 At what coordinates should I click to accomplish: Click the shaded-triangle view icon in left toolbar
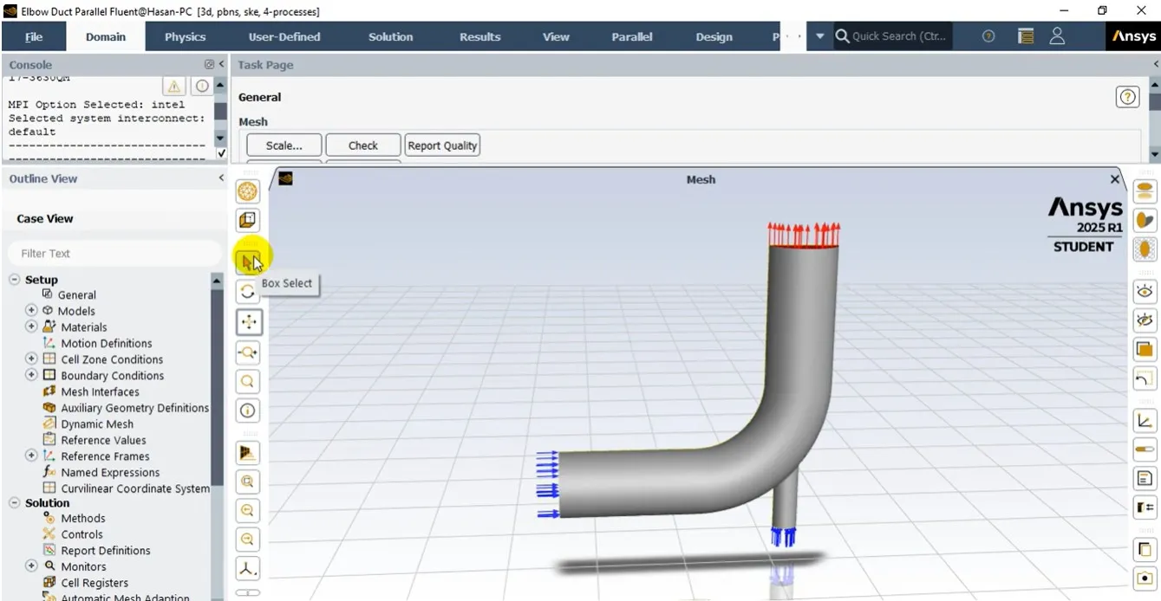(248, 451)
